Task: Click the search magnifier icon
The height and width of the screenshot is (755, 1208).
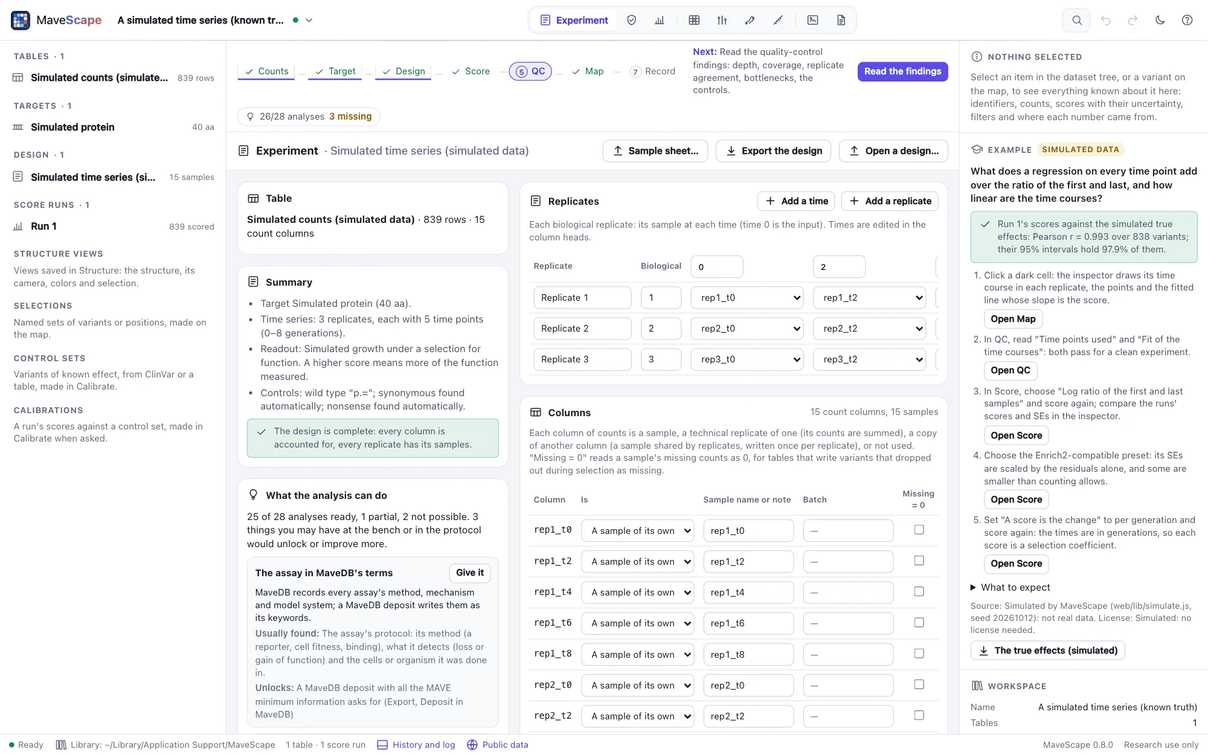Action: tap(1076, 20)
